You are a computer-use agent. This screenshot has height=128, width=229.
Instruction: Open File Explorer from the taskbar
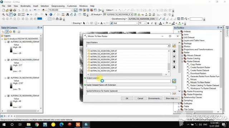[29, 124]
